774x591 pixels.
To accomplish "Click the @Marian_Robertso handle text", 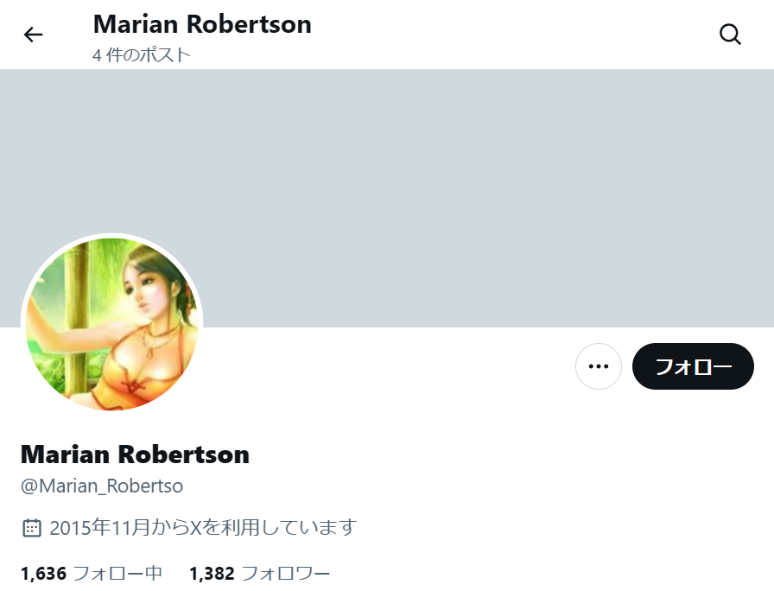I will [x=102, y=486].
